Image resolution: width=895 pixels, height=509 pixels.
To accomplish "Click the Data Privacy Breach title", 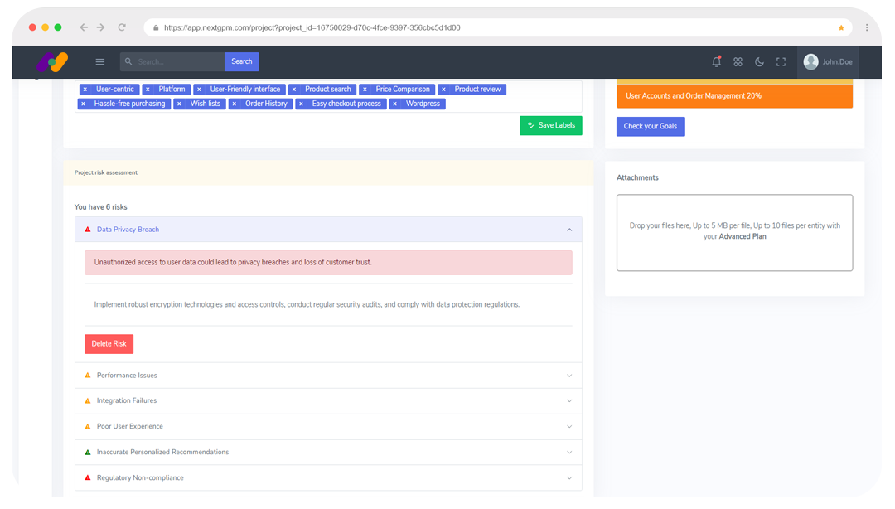I will click(x=128, y=230).
